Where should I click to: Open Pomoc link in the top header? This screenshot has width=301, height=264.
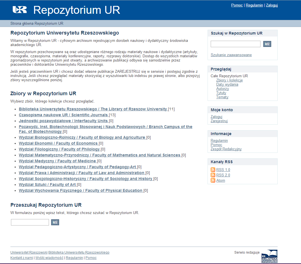click(x=237, y=5)
